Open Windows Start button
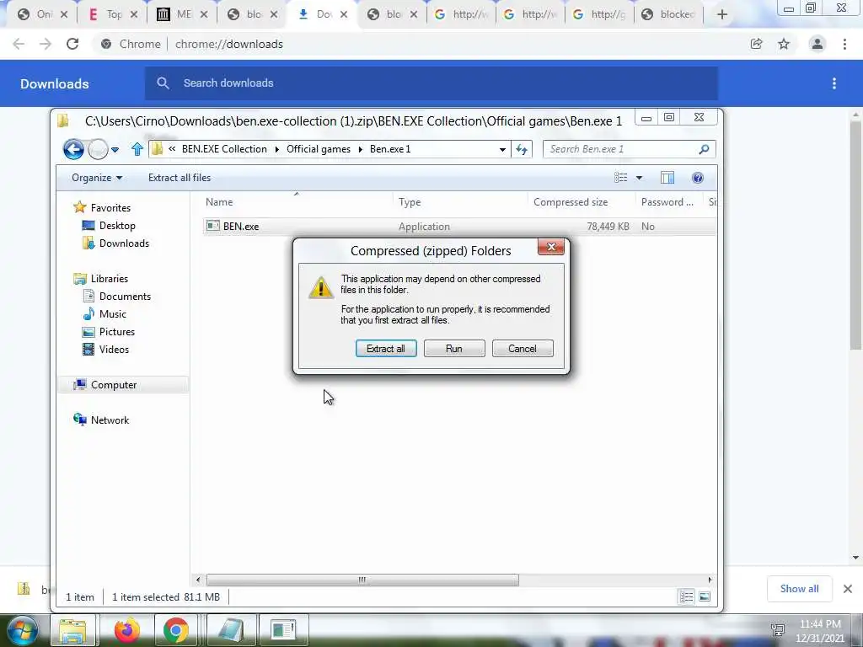Viewport: 863px width, 647px height. point(23,630)
